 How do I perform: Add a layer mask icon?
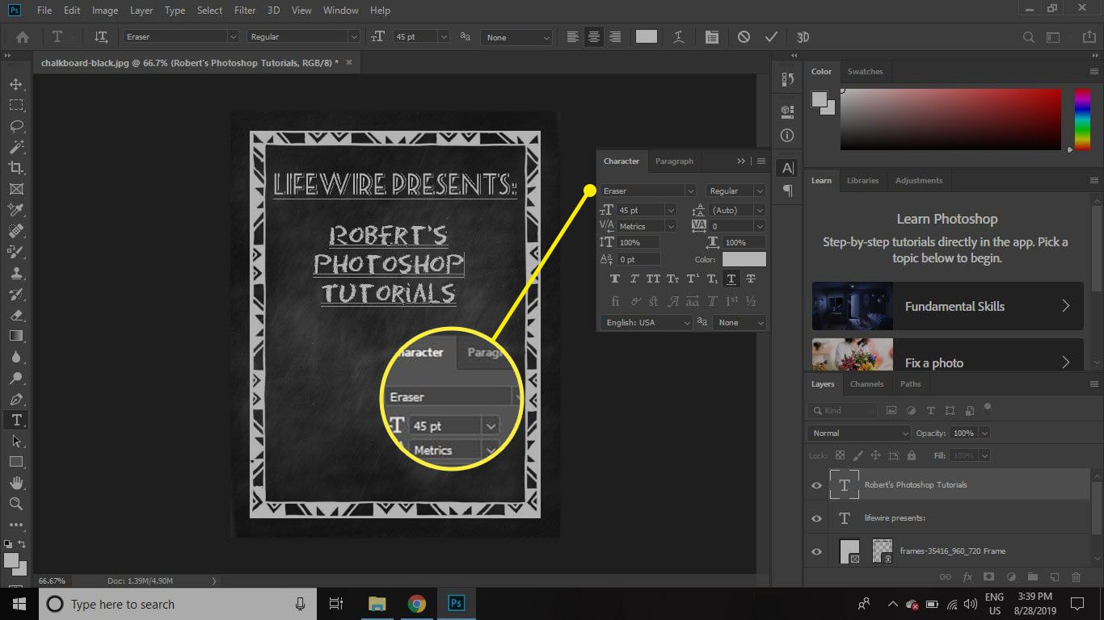tap(988, 577)
